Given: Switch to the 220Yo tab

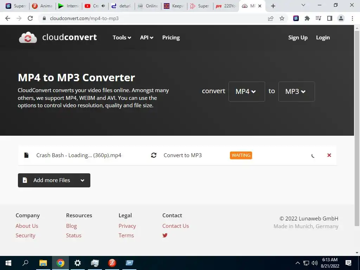Looking at the screenshot, I should (226, 6).
